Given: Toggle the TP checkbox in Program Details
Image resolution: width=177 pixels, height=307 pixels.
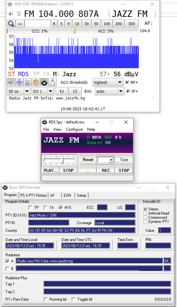Looking at the screenshot, I should pyautogui.click(x=30, y=207).
